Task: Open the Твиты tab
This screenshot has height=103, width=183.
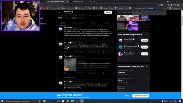Action: coord(63,23)
